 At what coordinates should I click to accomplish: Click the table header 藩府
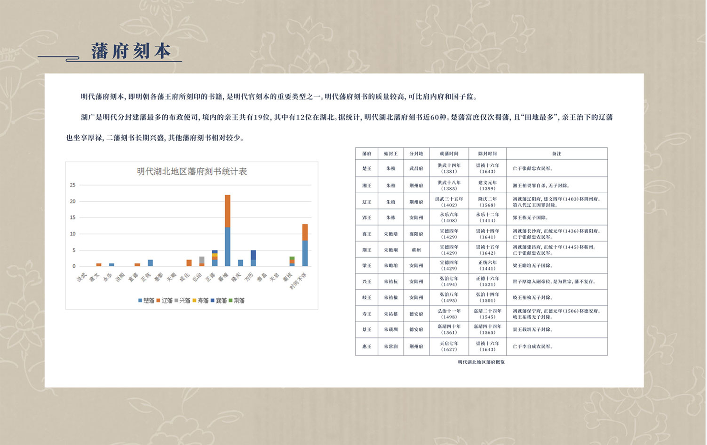click(367, 153)
